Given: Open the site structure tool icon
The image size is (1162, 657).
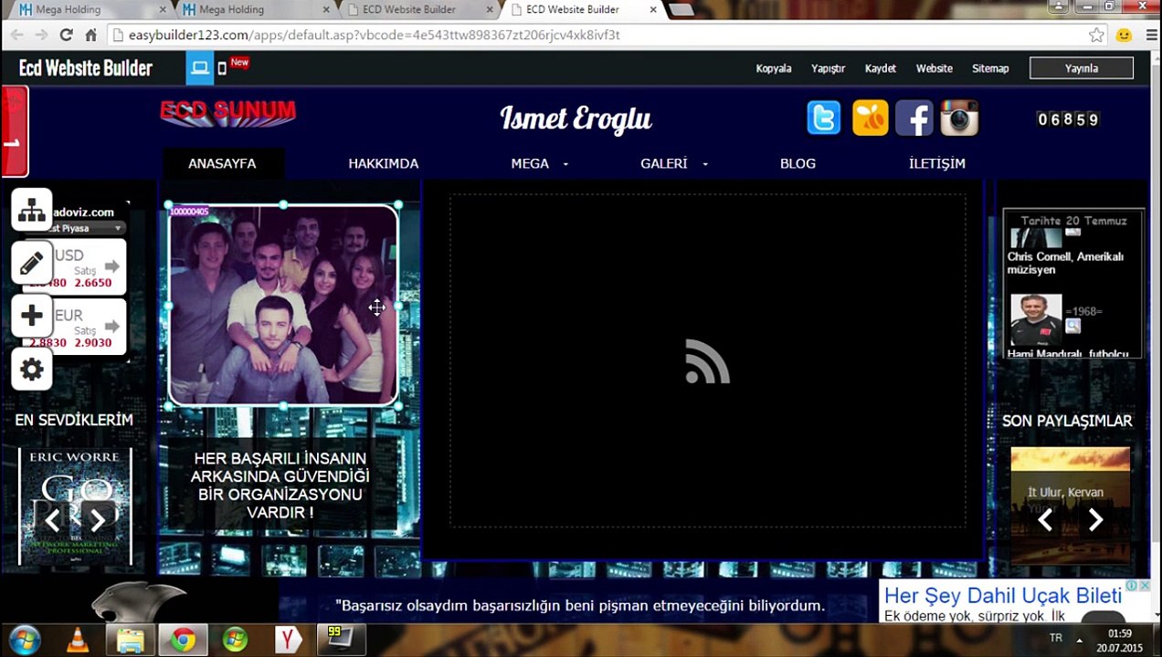Looking at the screenshot, I should (x=32, y=211).
